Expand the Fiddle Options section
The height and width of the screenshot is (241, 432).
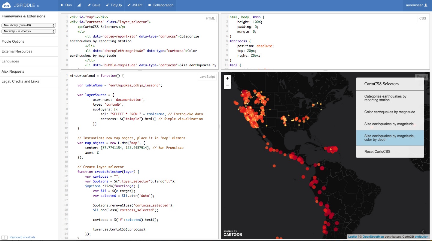click(13, 41)
